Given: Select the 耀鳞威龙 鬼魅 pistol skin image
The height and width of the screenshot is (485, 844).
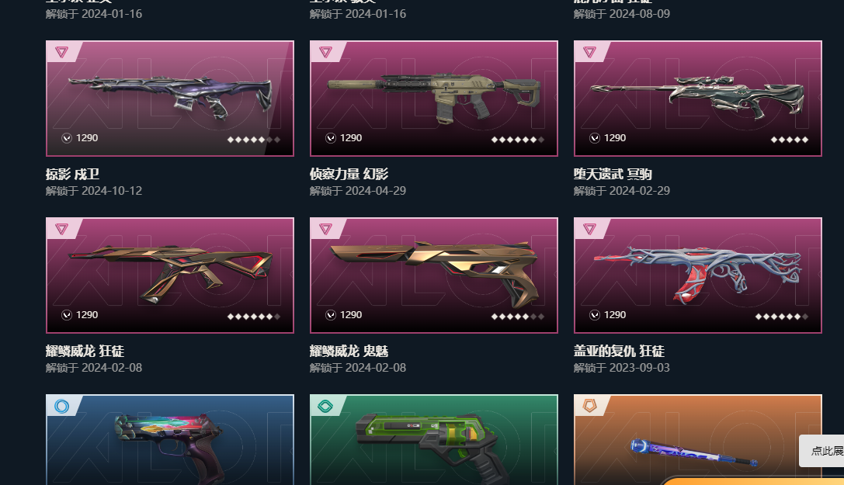Looking at the screenshot, I should tap(434, 275).
